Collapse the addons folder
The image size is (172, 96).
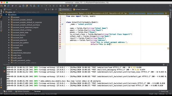pyautogui.click(x=6, y=15)
